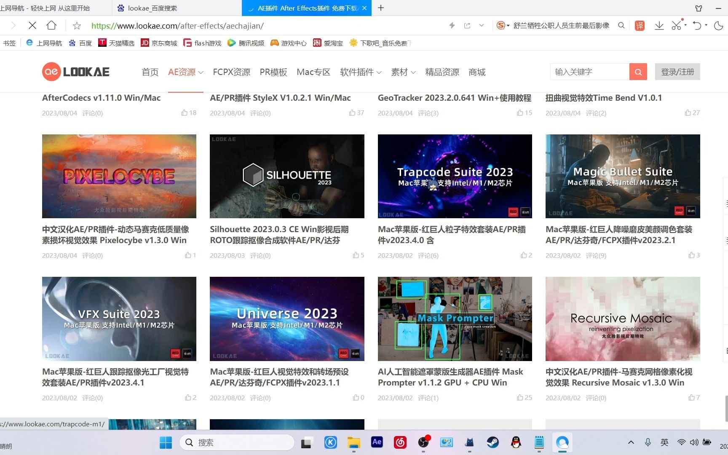Open Windows Start menu
Screen dimensions: 728x455
click(166, 442)
